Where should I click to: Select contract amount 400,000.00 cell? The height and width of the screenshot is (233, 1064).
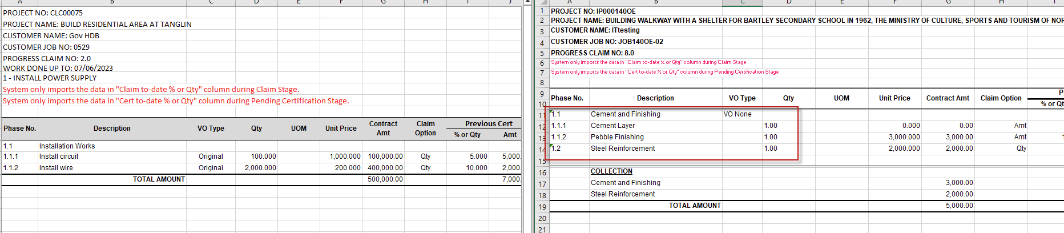point(385,168)
